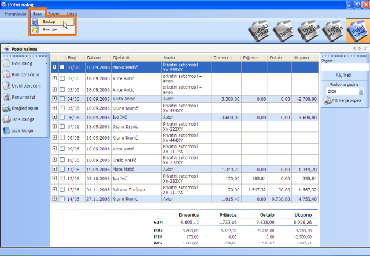Check the box for order 14/06
This screenshot has height=256, width=370.
[62, 199]
